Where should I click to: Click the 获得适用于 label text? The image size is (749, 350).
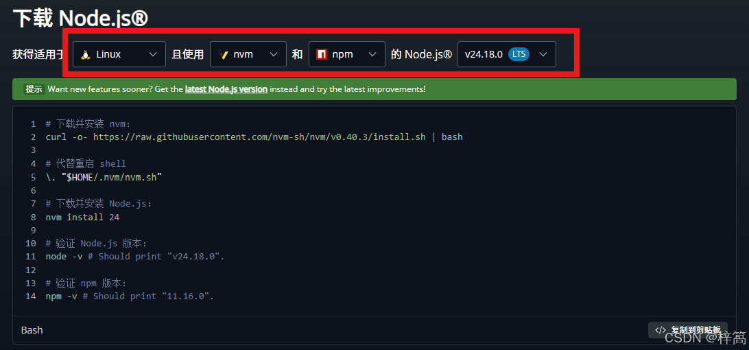[38, 54]
